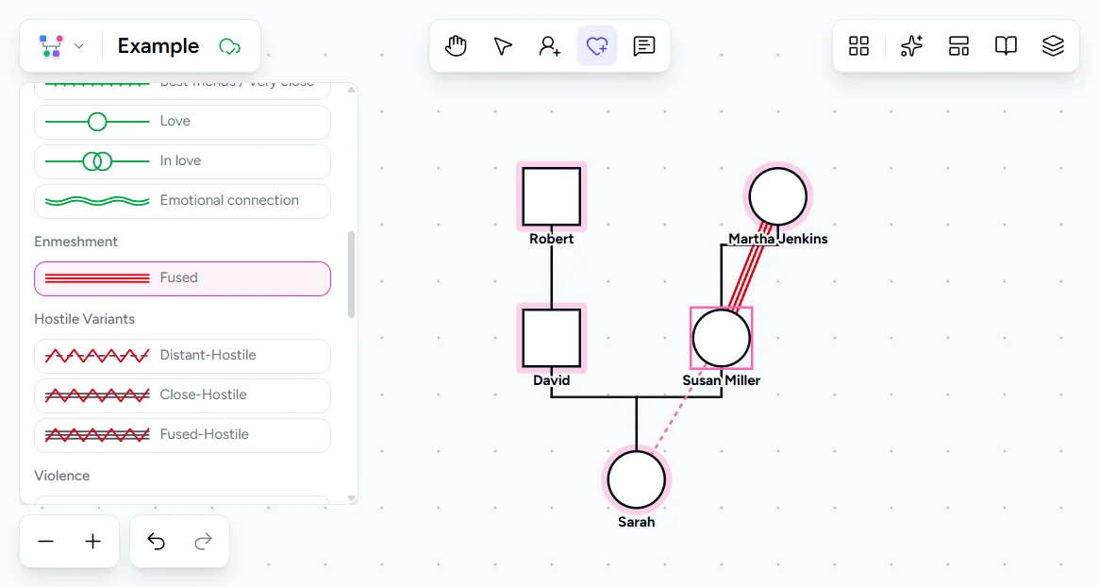The image size is (1099, 587).
Task: Select the In love relationship type
Action: pos(182,161)
